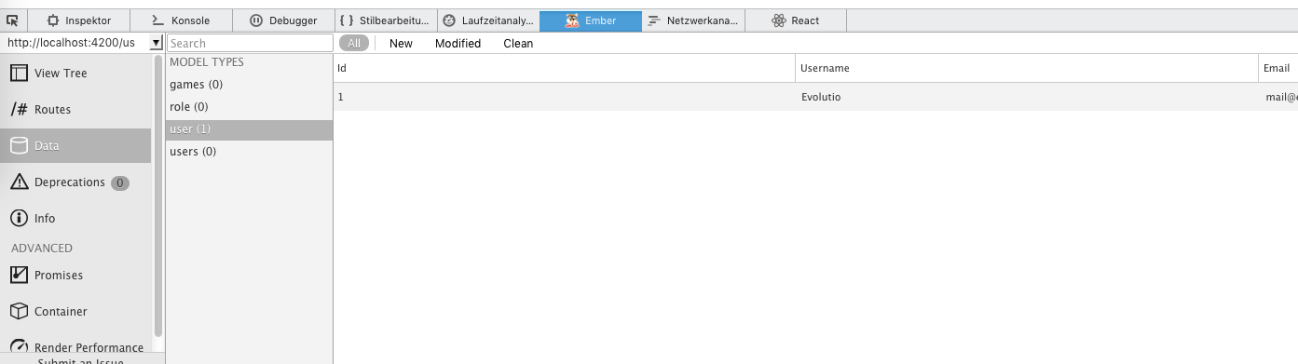The height and width of the screenshot is (364, 1298).
Task: Select user (1) model type
Action: (249, 129)
